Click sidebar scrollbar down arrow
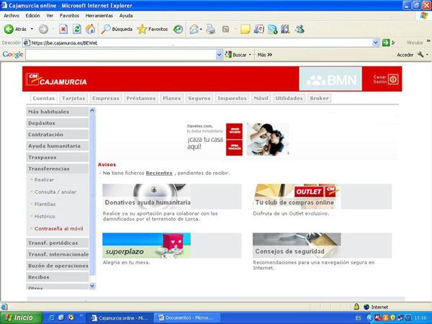The image size is (432, 324). (x=92, y=286)
